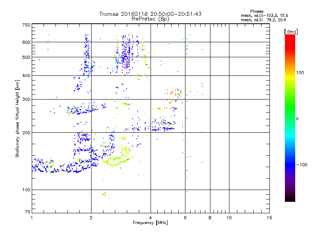Click the y-axis tick label '75'
Viewport: 317px width, 237px height.
pos(28,212)
